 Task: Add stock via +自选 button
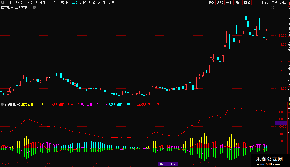click(x=274, y=2)
